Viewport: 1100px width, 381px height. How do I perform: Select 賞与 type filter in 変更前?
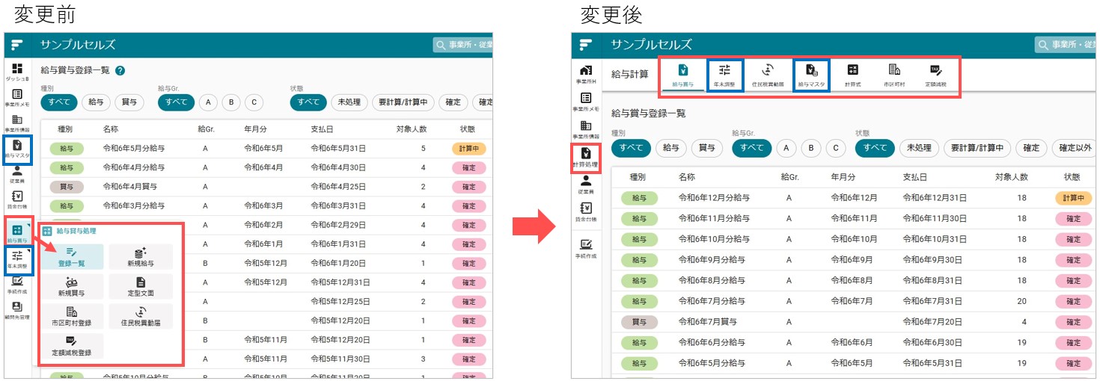pos(130,102)
